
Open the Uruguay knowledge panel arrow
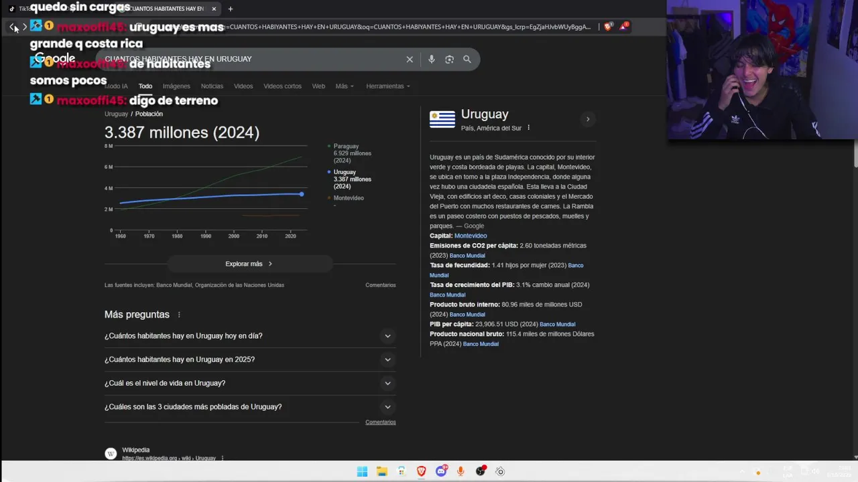pyautogui.click(x=588, y=119)
